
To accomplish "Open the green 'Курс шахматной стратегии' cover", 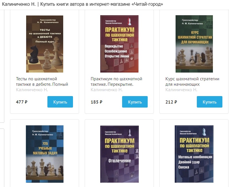I will pyautogui.click(x=194, y=44).
